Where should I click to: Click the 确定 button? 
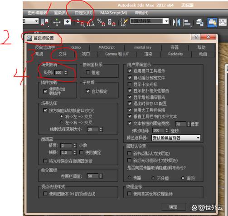coord(173,207)
